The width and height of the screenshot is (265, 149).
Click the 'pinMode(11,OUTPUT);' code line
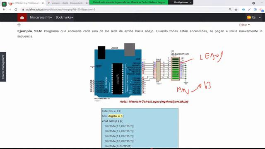point(119,136)
